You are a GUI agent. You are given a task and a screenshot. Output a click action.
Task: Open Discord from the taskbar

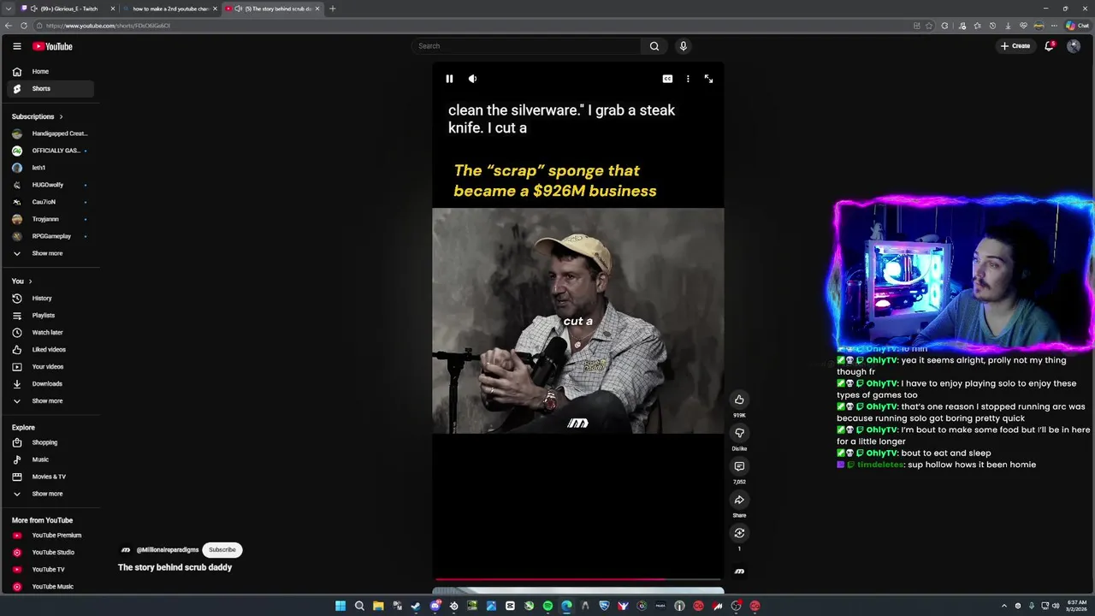click(x=435, y=606)
